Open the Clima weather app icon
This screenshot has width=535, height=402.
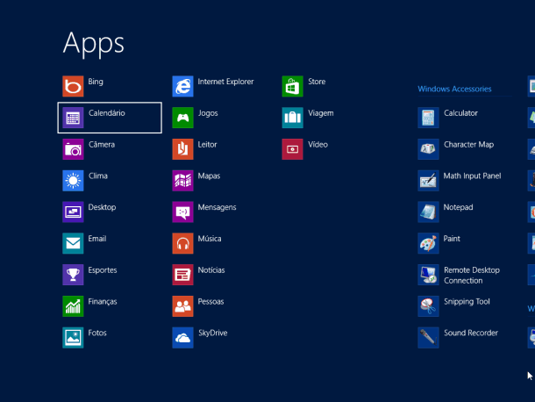(x=73, y=180)
